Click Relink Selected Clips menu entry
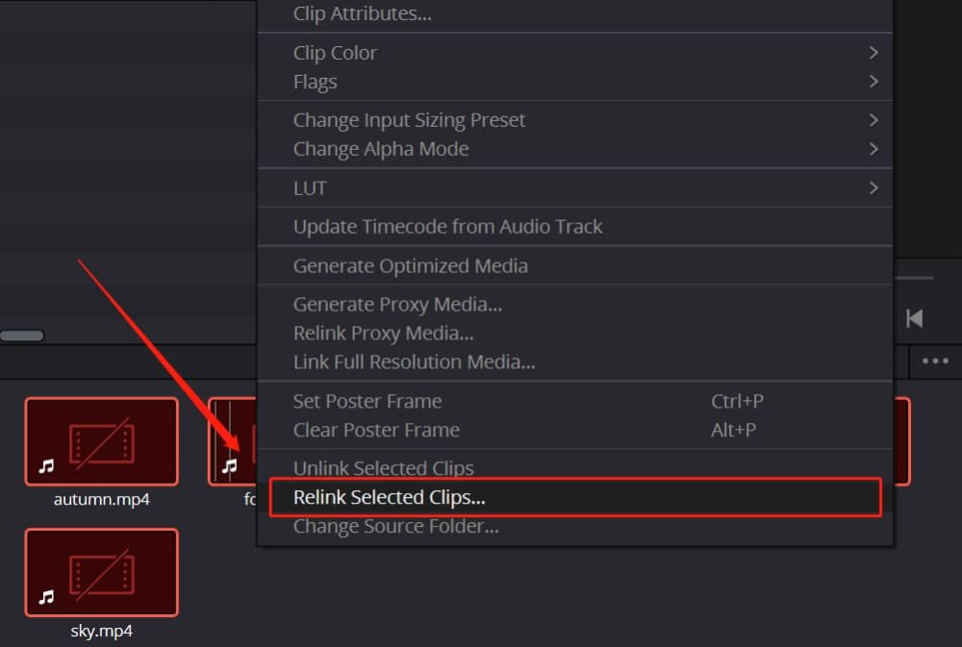This screenshot has width=962, height=647. point(389,497)
